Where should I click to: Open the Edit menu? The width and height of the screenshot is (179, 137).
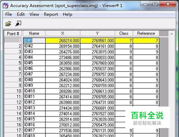point(21,14)
